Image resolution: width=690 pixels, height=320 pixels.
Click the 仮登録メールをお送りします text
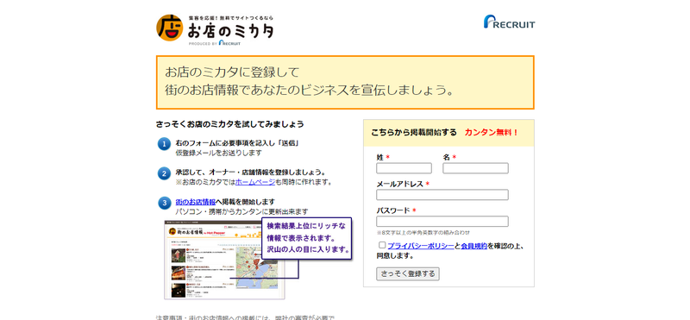[x=219, y=153]
